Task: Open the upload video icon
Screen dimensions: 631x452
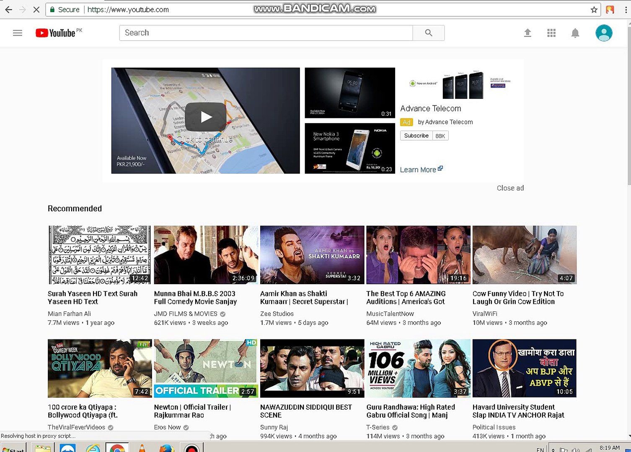Action: tap(528, 33)
